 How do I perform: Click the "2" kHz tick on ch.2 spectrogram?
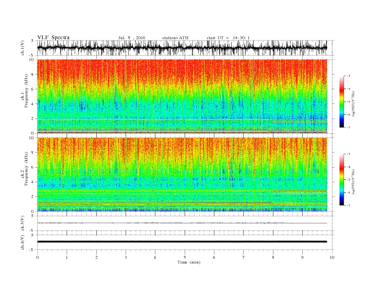[33, 197]
